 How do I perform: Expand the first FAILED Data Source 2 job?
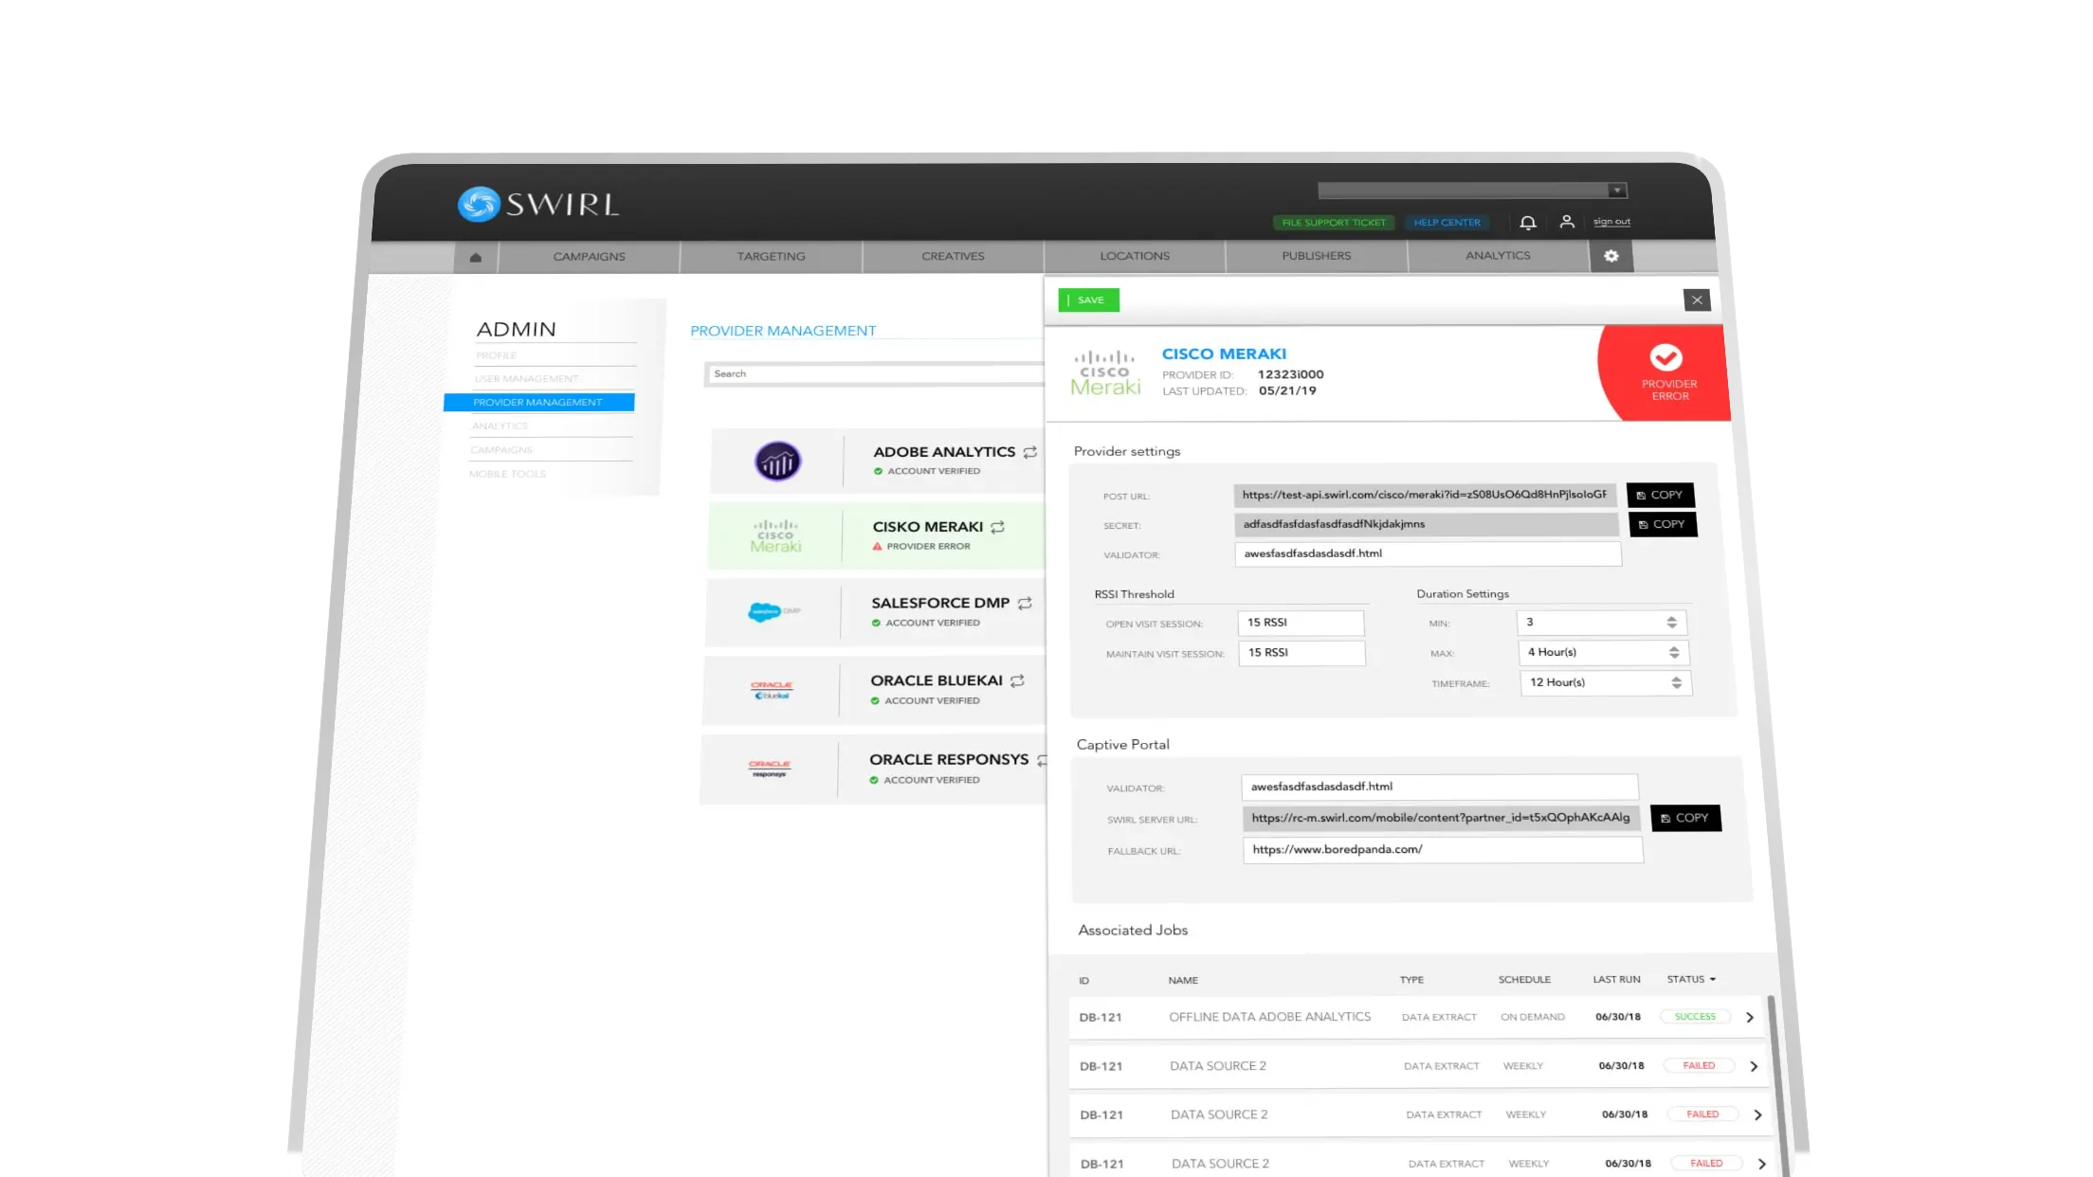tap(1754, 1066)
